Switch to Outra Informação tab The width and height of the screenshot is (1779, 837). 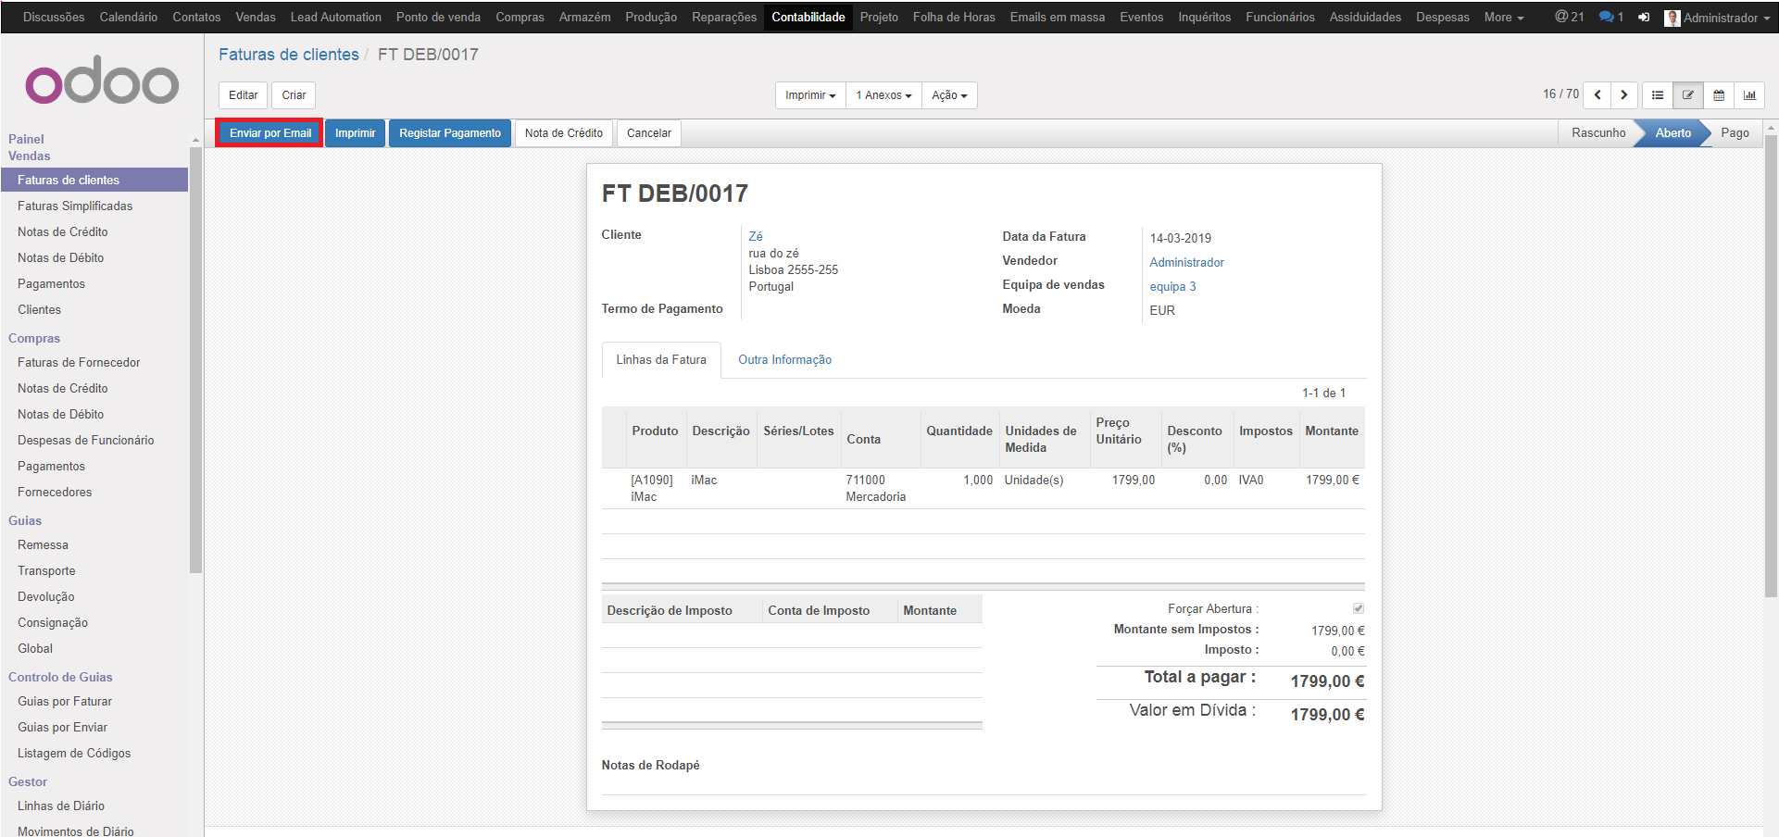[x=784, y=359]
